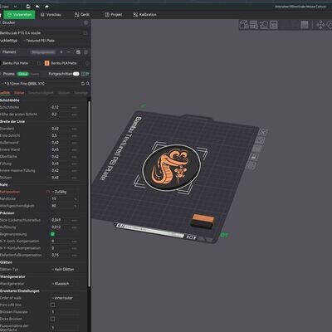Click the Add plate icon in the toolbar
The height and width of the screenshot is (332, 332).
tap(254, 25)
